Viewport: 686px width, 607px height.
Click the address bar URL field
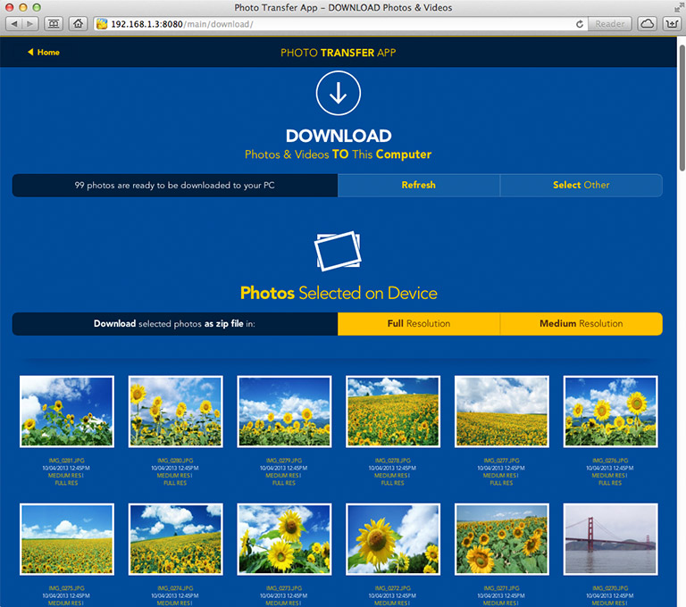[x=339, y=24]
